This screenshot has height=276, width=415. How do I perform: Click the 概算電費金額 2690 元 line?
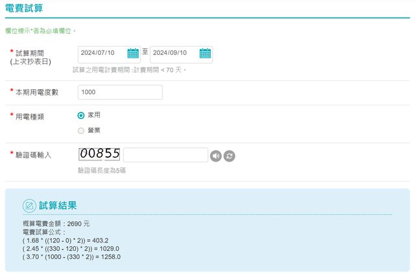click(56, 224)
